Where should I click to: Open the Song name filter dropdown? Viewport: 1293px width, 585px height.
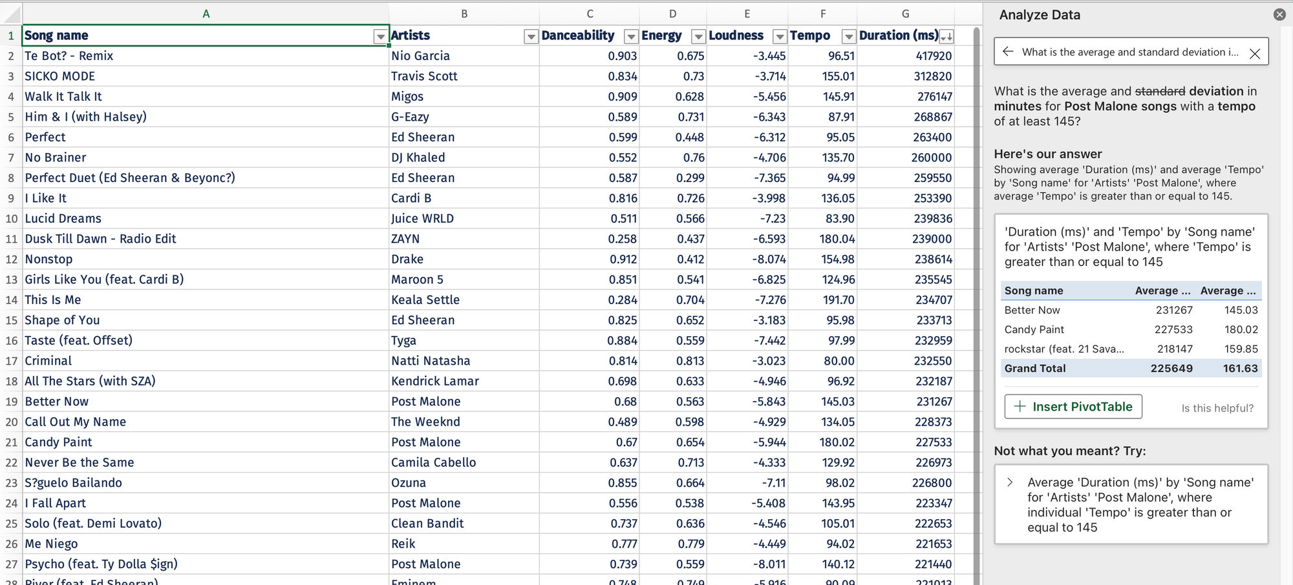pos(381,36)
